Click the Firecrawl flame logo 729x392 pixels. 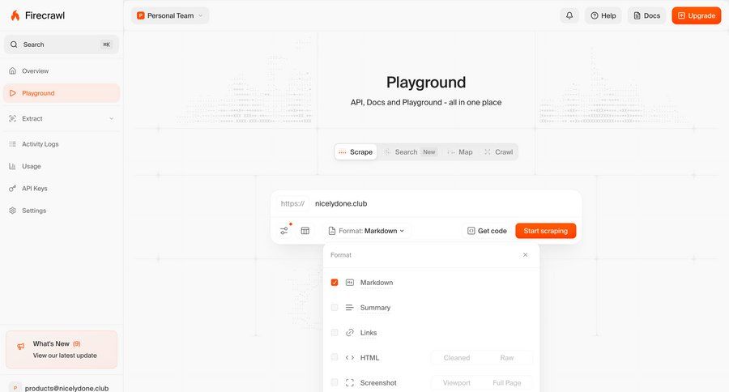(x=15, y=15)
